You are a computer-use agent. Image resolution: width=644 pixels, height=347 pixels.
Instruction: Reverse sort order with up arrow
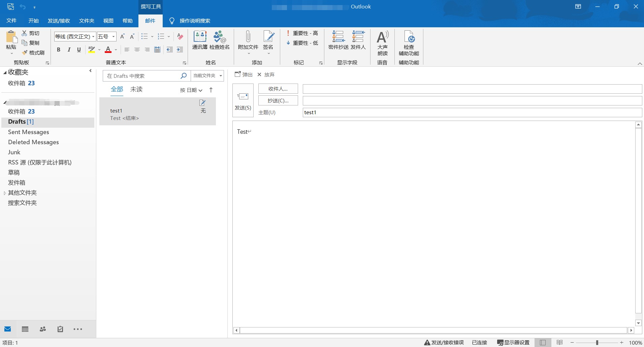click(211, 90)
